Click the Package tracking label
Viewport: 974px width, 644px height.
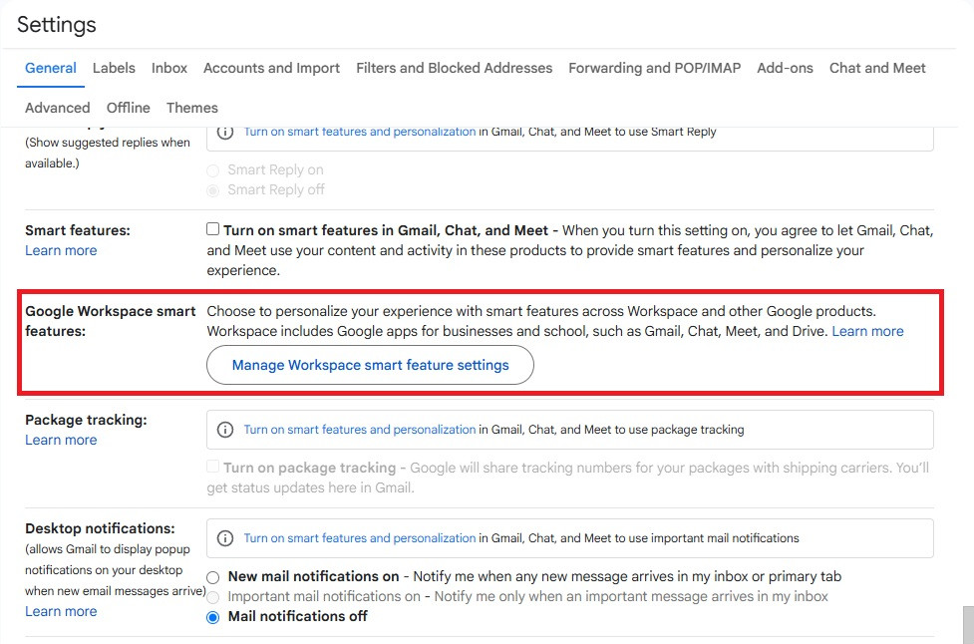point(86,420)
